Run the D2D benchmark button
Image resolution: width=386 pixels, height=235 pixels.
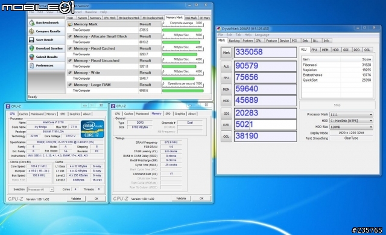pos(226,125)
